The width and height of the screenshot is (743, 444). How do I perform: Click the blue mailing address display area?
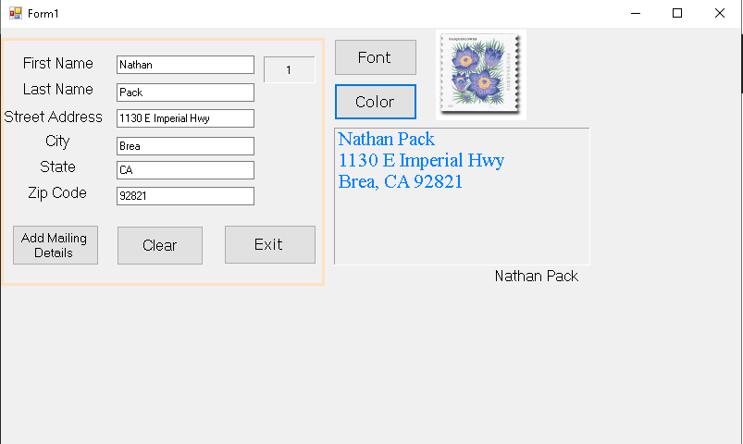tap(461, 196)
